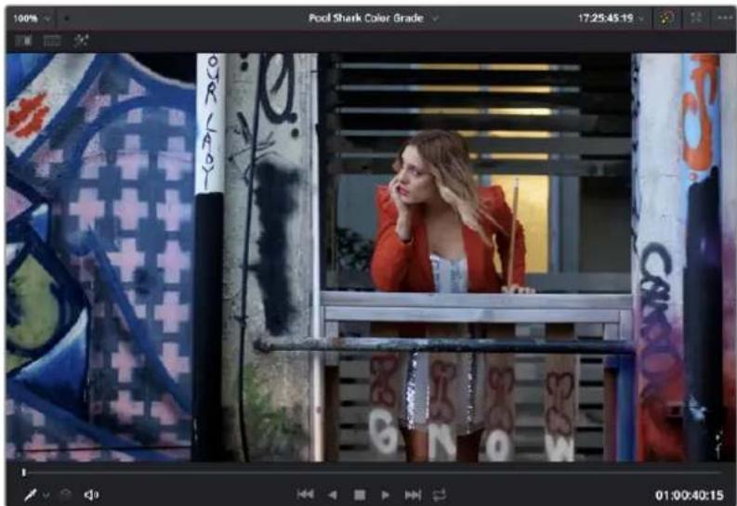Toggle the unmix icon beside the eyedropper
Image resolution: width=737 pixels, height=506 pixels.
(65, 495)
